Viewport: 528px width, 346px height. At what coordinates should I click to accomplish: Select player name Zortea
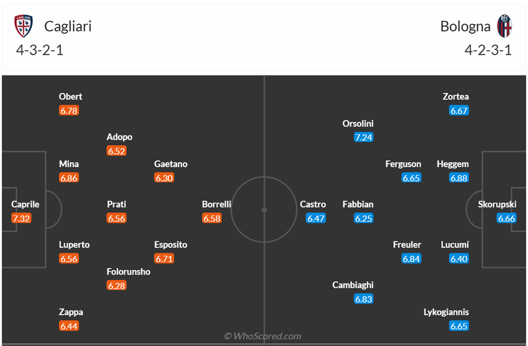[455, 97]
